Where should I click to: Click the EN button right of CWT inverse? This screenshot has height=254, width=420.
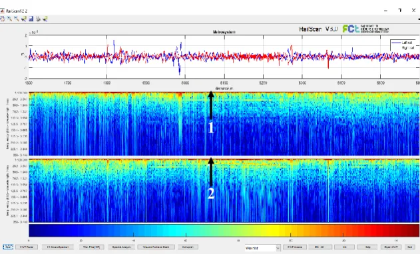tap(320, 247)
